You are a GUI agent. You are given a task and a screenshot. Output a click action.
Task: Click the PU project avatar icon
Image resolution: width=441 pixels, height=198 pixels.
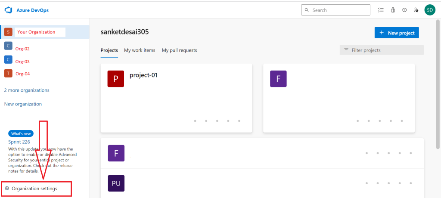(116, 183)
